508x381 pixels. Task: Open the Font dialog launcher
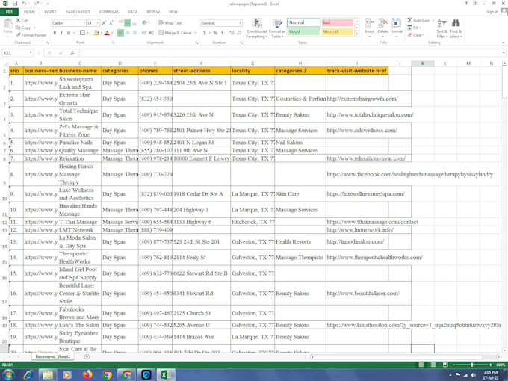[x=113, y=43]
